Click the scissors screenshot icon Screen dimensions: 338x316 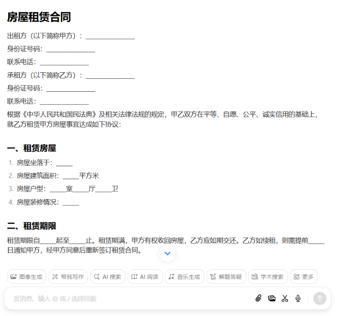point(285,298)
